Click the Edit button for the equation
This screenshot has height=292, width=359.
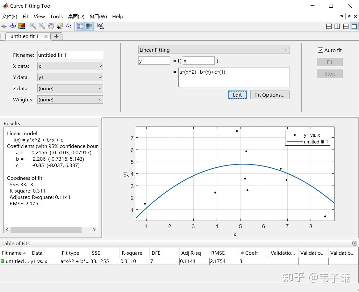pyautogui.click(x=237, y=95)
